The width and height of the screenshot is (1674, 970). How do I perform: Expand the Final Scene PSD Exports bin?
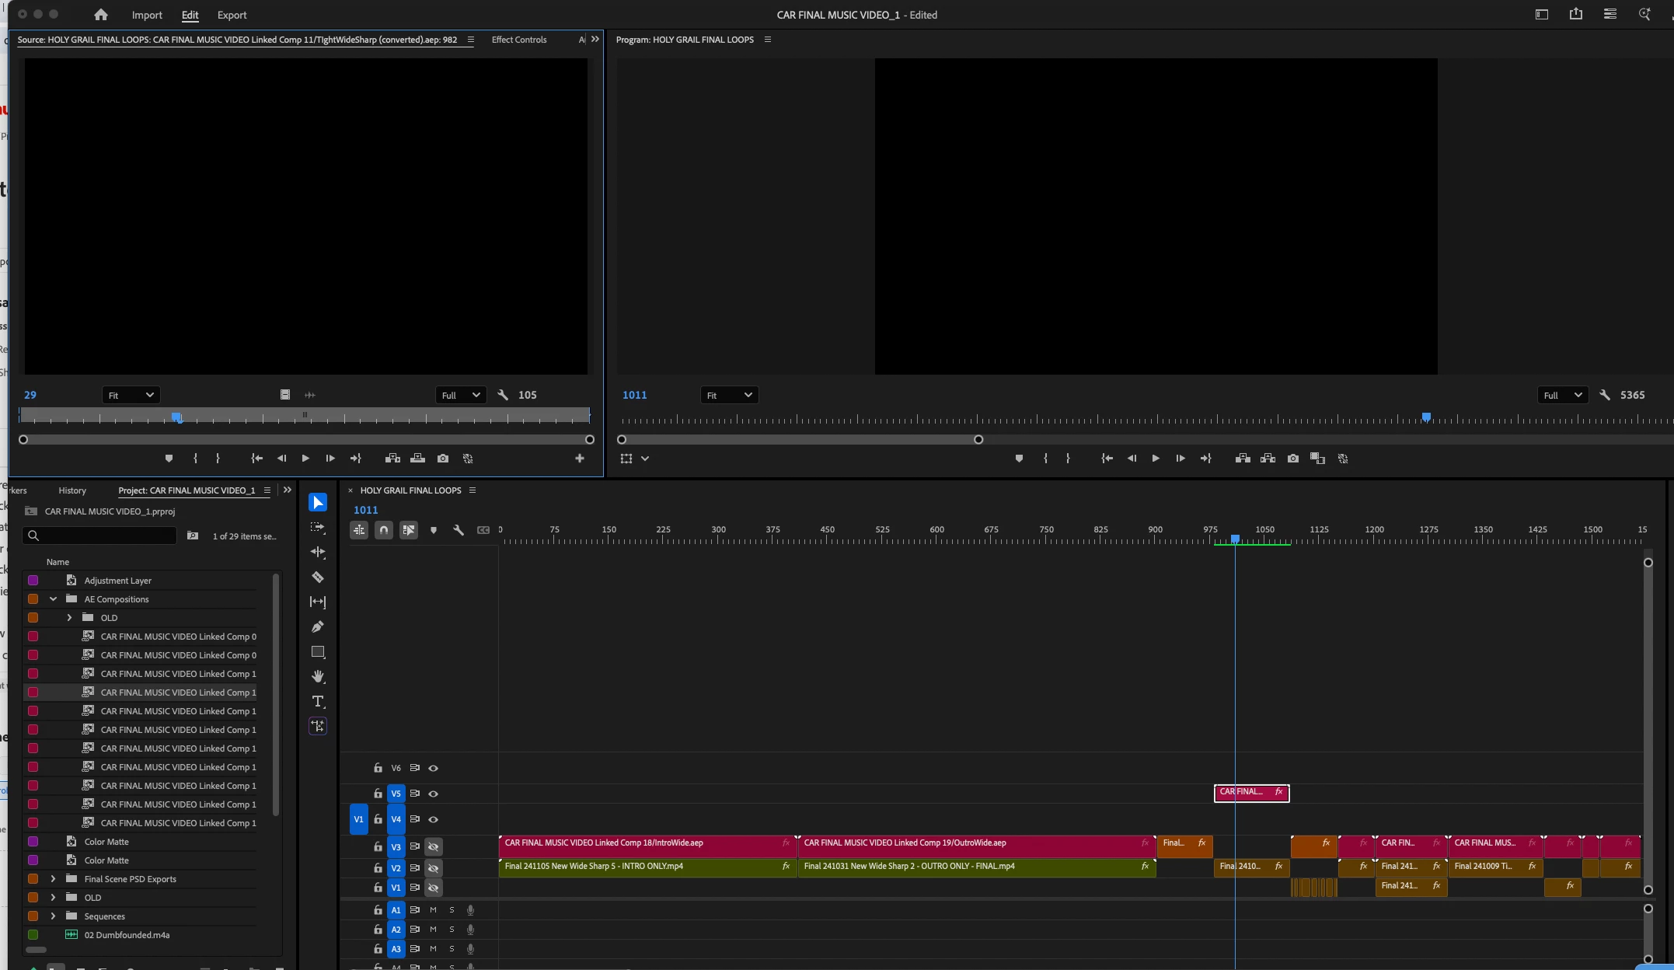click(53, 879)
